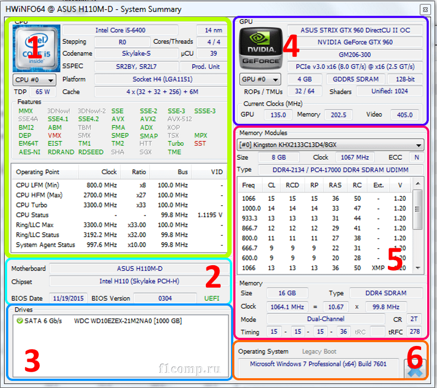Click the NVIDIA GeForce GPU logo
437x388 pixels.
(261, 48)
